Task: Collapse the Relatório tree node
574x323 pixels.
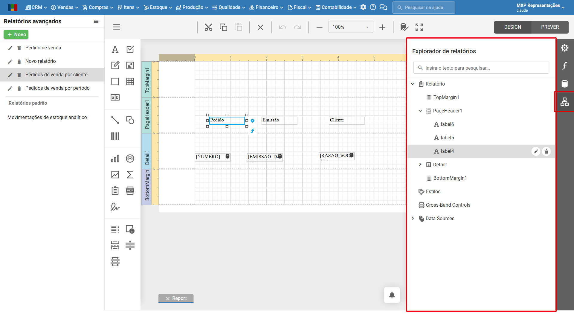Action: pyautogui.click(x=413, y=84)
